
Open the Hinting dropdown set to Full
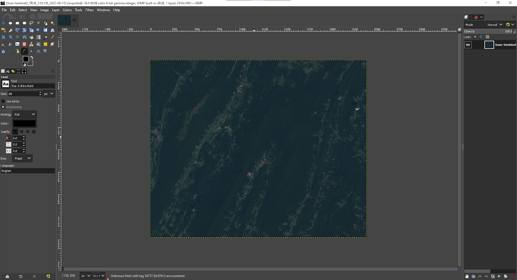pyautogui.click(x=25, y=114)
